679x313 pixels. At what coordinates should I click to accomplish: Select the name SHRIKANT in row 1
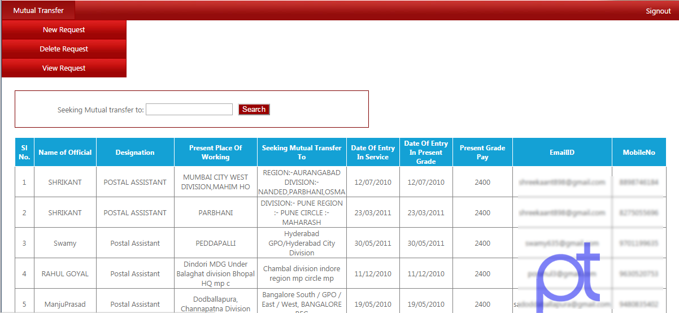click(x=65, y=182)
